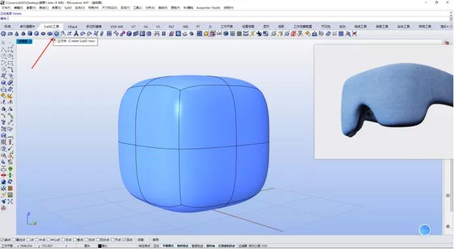Enable the 垂点 osnap checkbox
This screenshot has height=249, width=454.
coord(74,240)
